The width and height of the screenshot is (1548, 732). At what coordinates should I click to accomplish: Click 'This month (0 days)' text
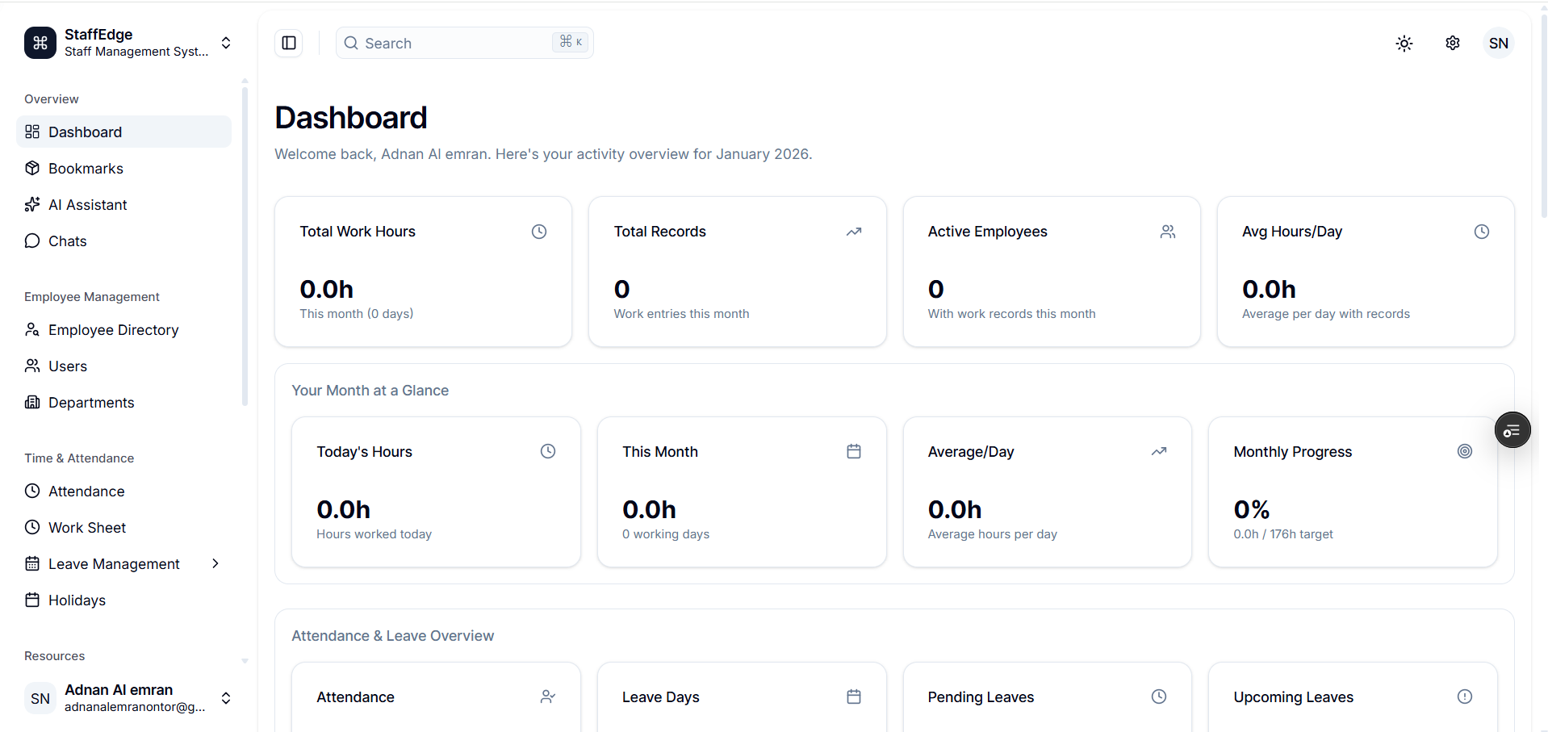coord(357,314)
